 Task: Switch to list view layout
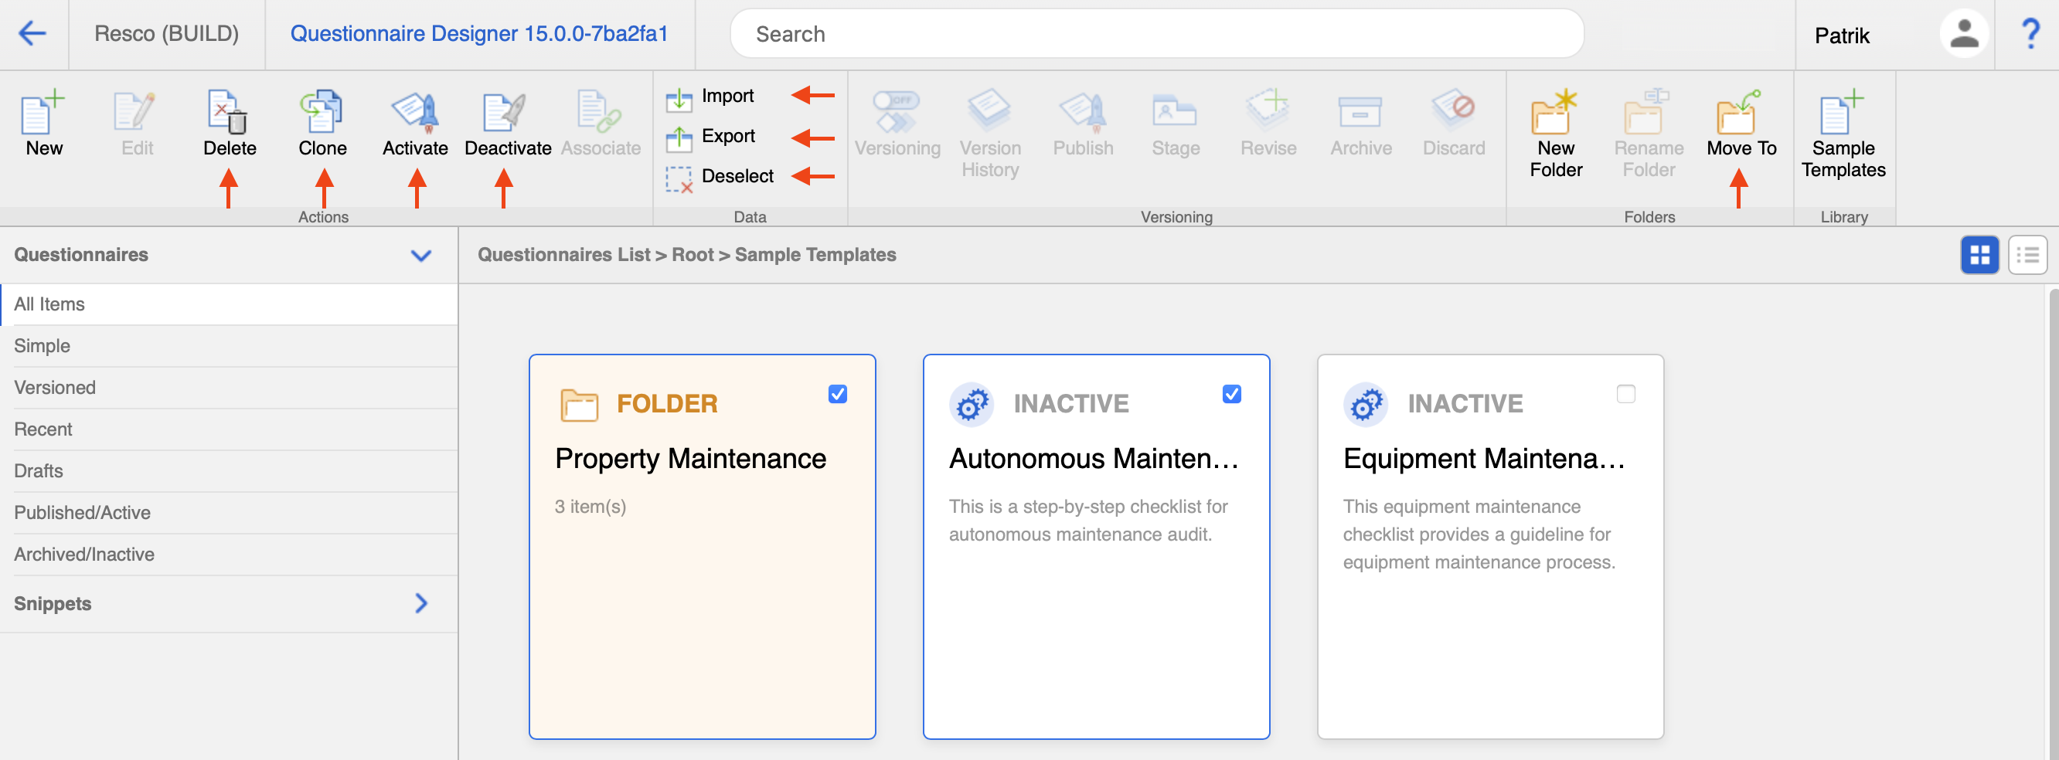(2027, 255)
